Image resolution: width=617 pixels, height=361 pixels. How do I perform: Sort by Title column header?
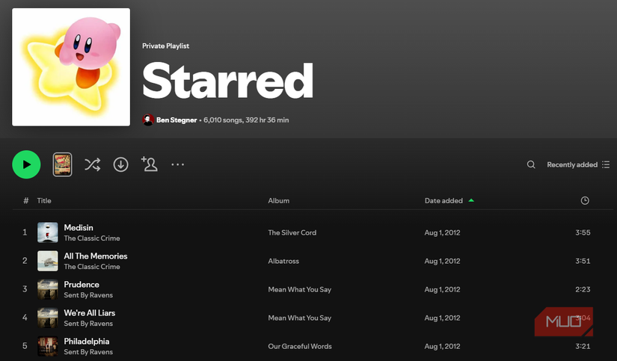[x=44, y=200]
